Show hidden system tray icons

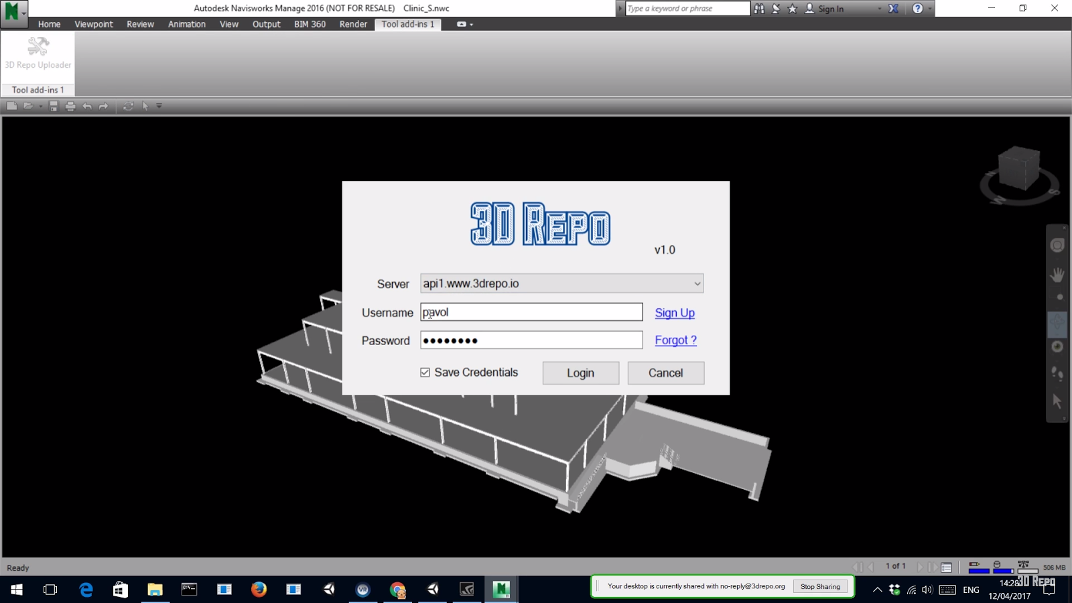point(877,590)
